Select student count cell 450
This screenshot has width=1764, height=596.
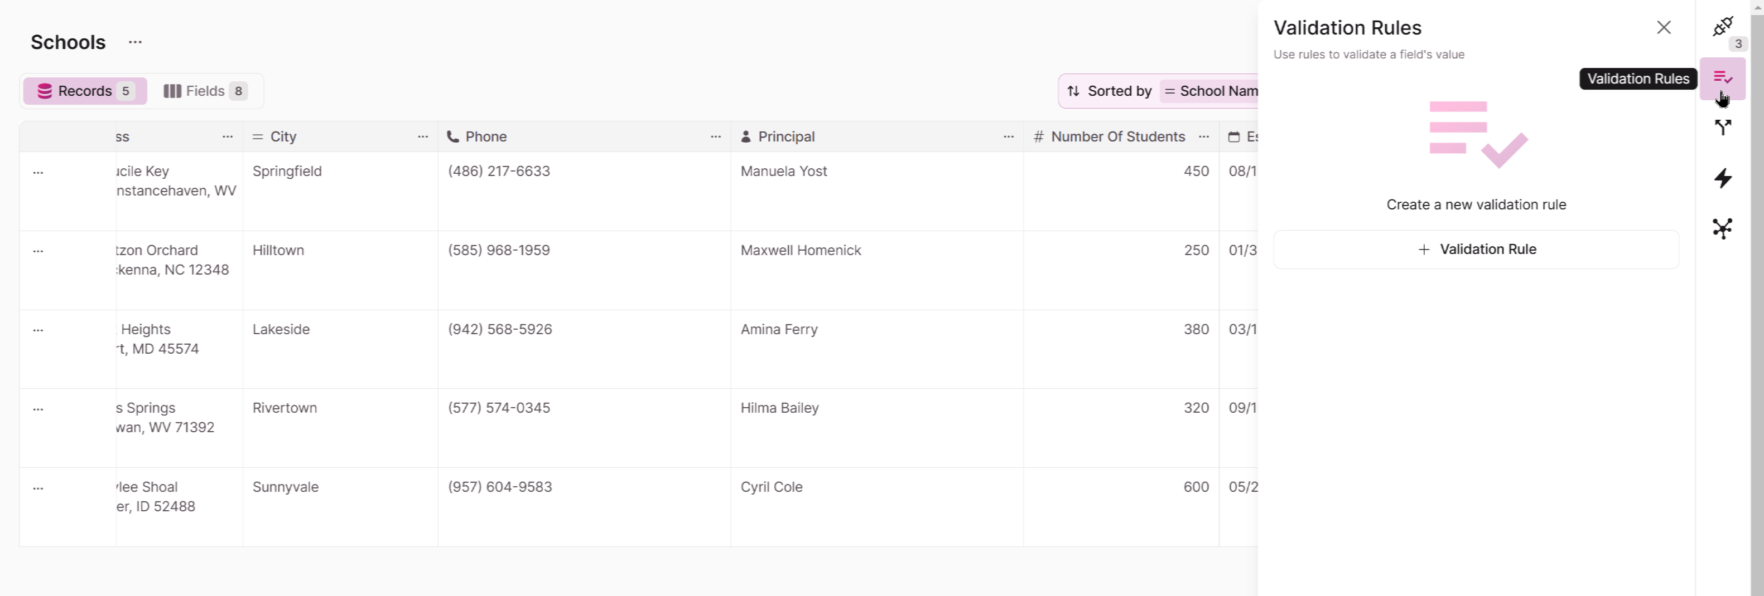click(1122, 192)
